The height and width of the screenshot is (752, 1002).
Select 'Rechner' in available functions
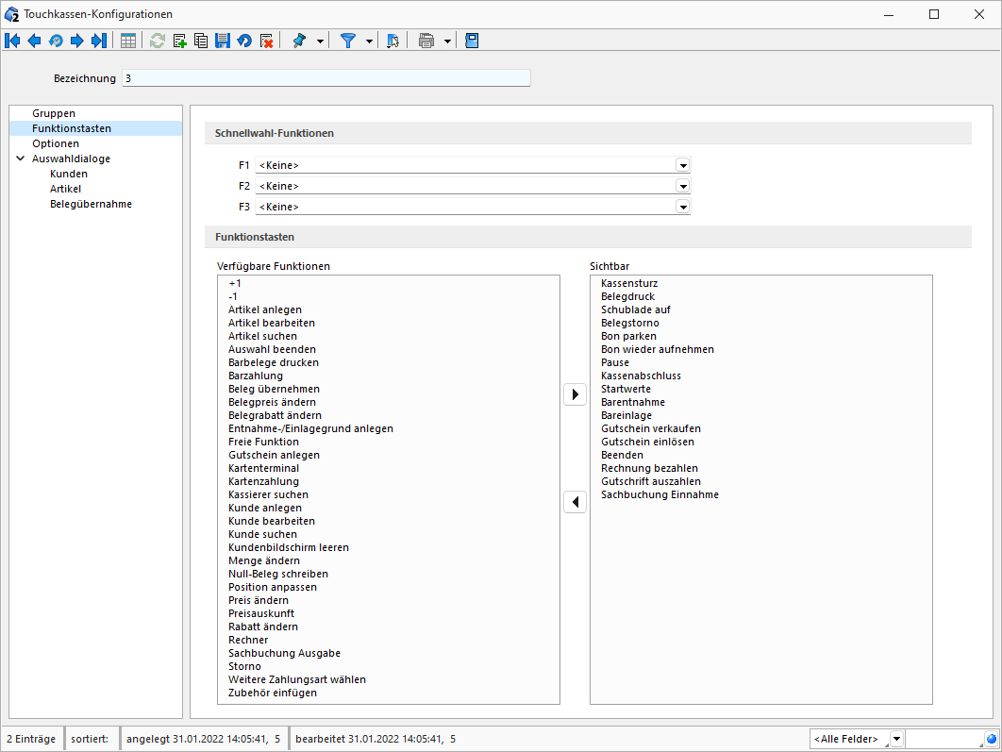pos(248,640)
